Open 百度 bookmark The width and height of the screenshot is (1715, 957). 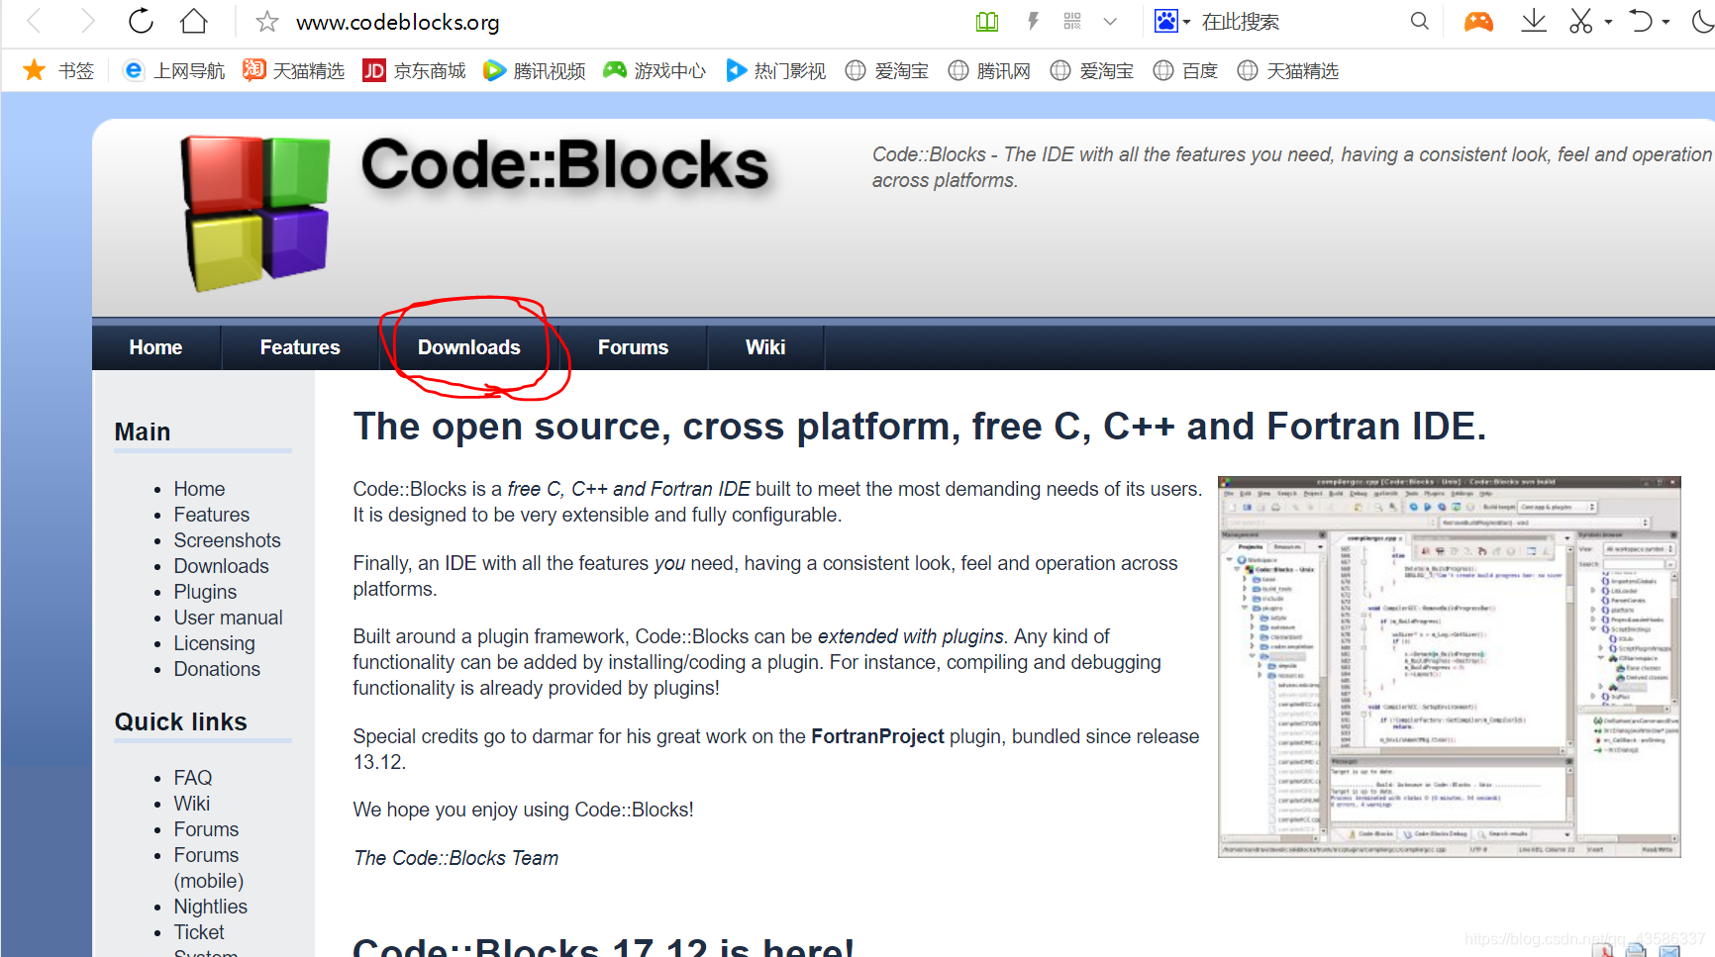(x=1185, y=70)
